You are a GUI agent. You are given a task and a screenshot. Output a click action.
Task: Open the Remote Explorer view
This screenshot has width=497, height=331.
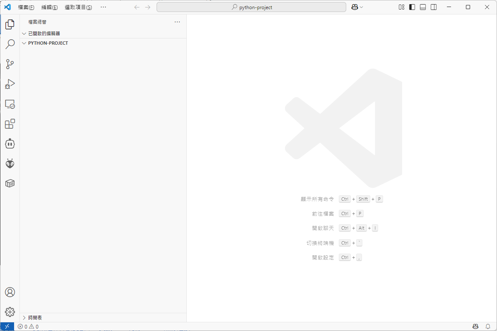(10, 104)
